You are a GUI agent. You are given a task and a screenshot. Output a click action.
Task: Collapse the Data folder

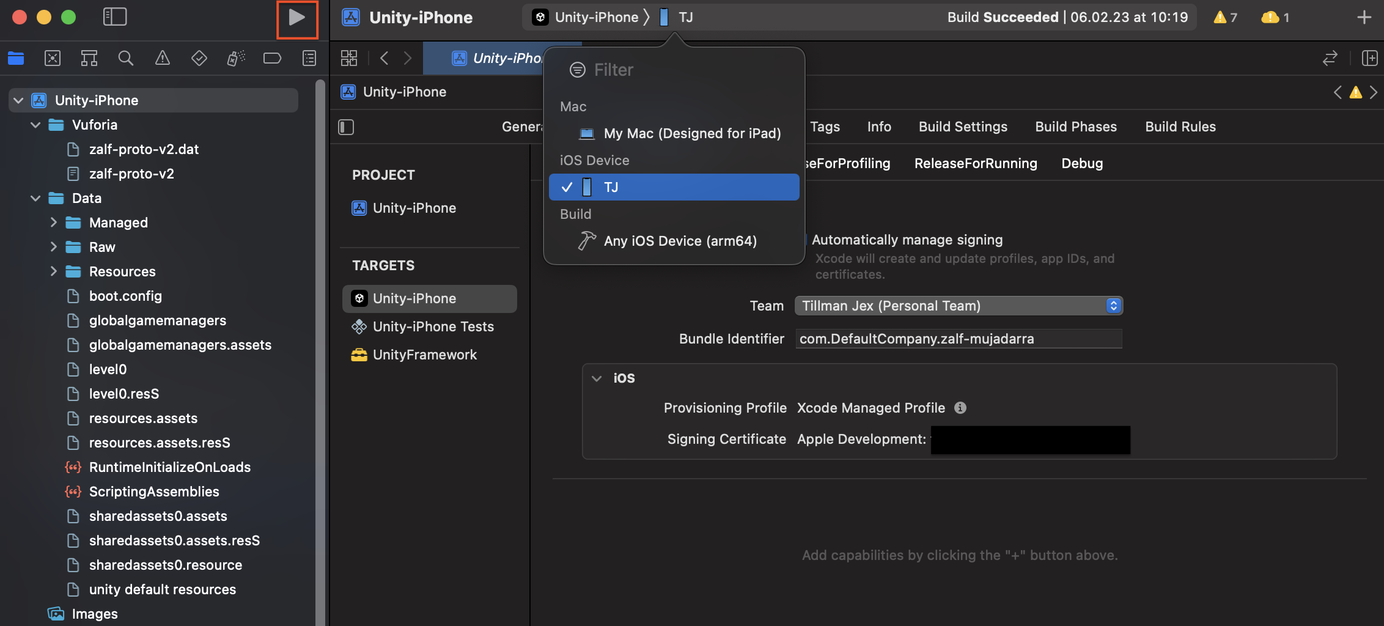coord(35,198)
